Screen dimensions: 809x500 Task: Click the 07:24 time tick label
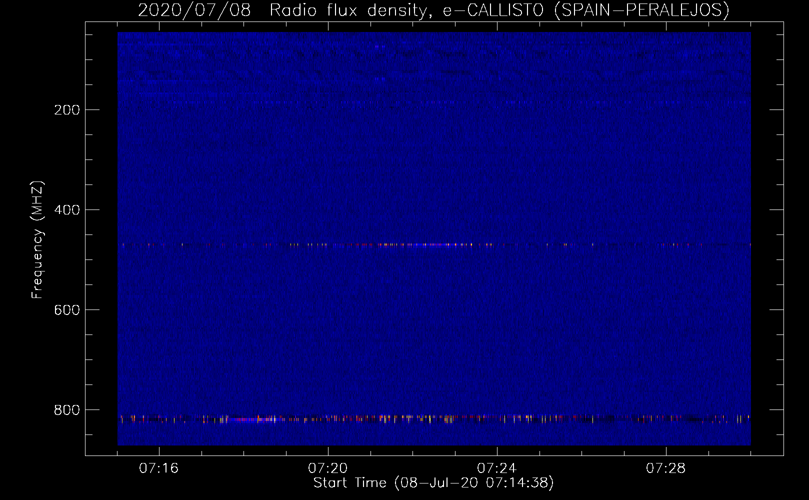coord(497,468)
